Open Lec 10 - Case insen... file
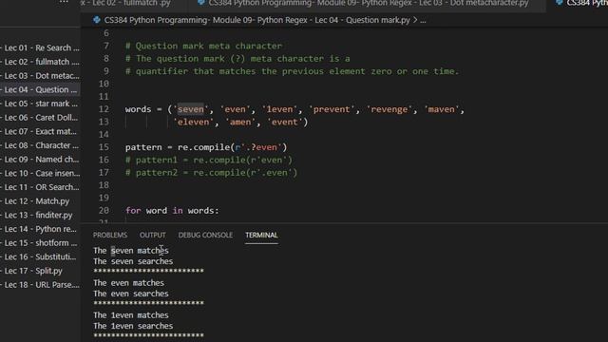The width and height of the screenshot is (608, 342). 40,173
